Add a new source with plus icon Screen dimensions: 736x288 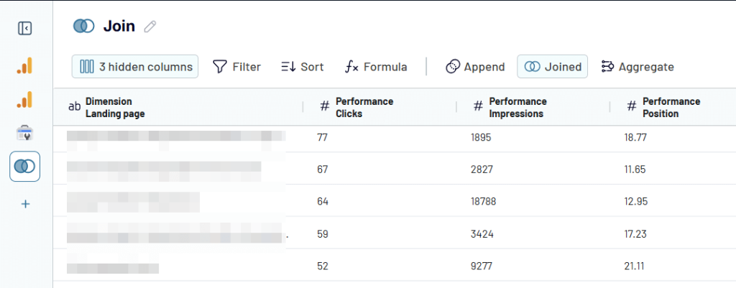[25, 204]
